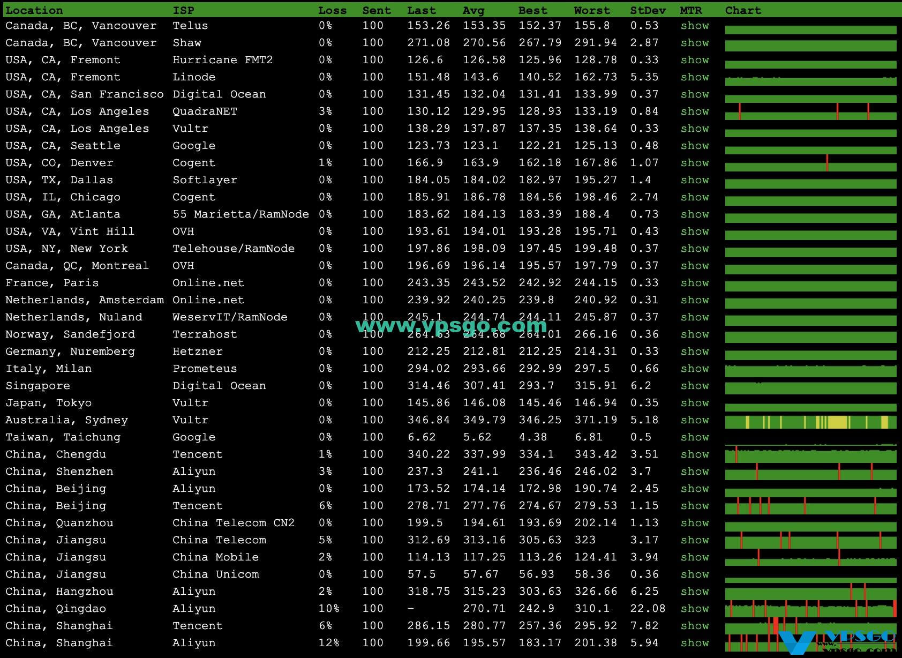
Task: Open show link for Hurricane FMT2 row
Action: (x=695, y=60)
